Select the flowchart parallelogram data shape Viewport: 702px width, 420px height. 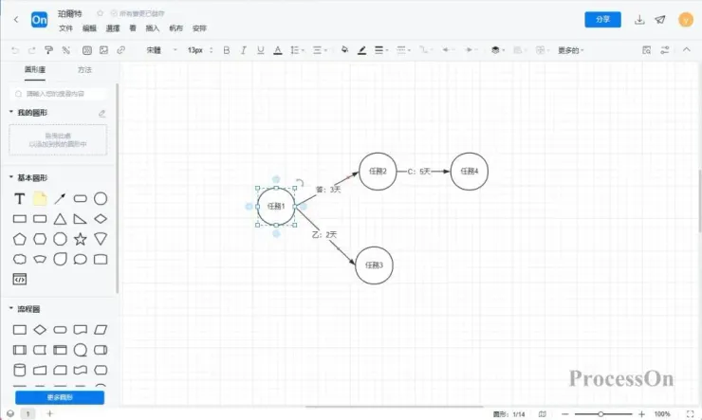point(101,330)
